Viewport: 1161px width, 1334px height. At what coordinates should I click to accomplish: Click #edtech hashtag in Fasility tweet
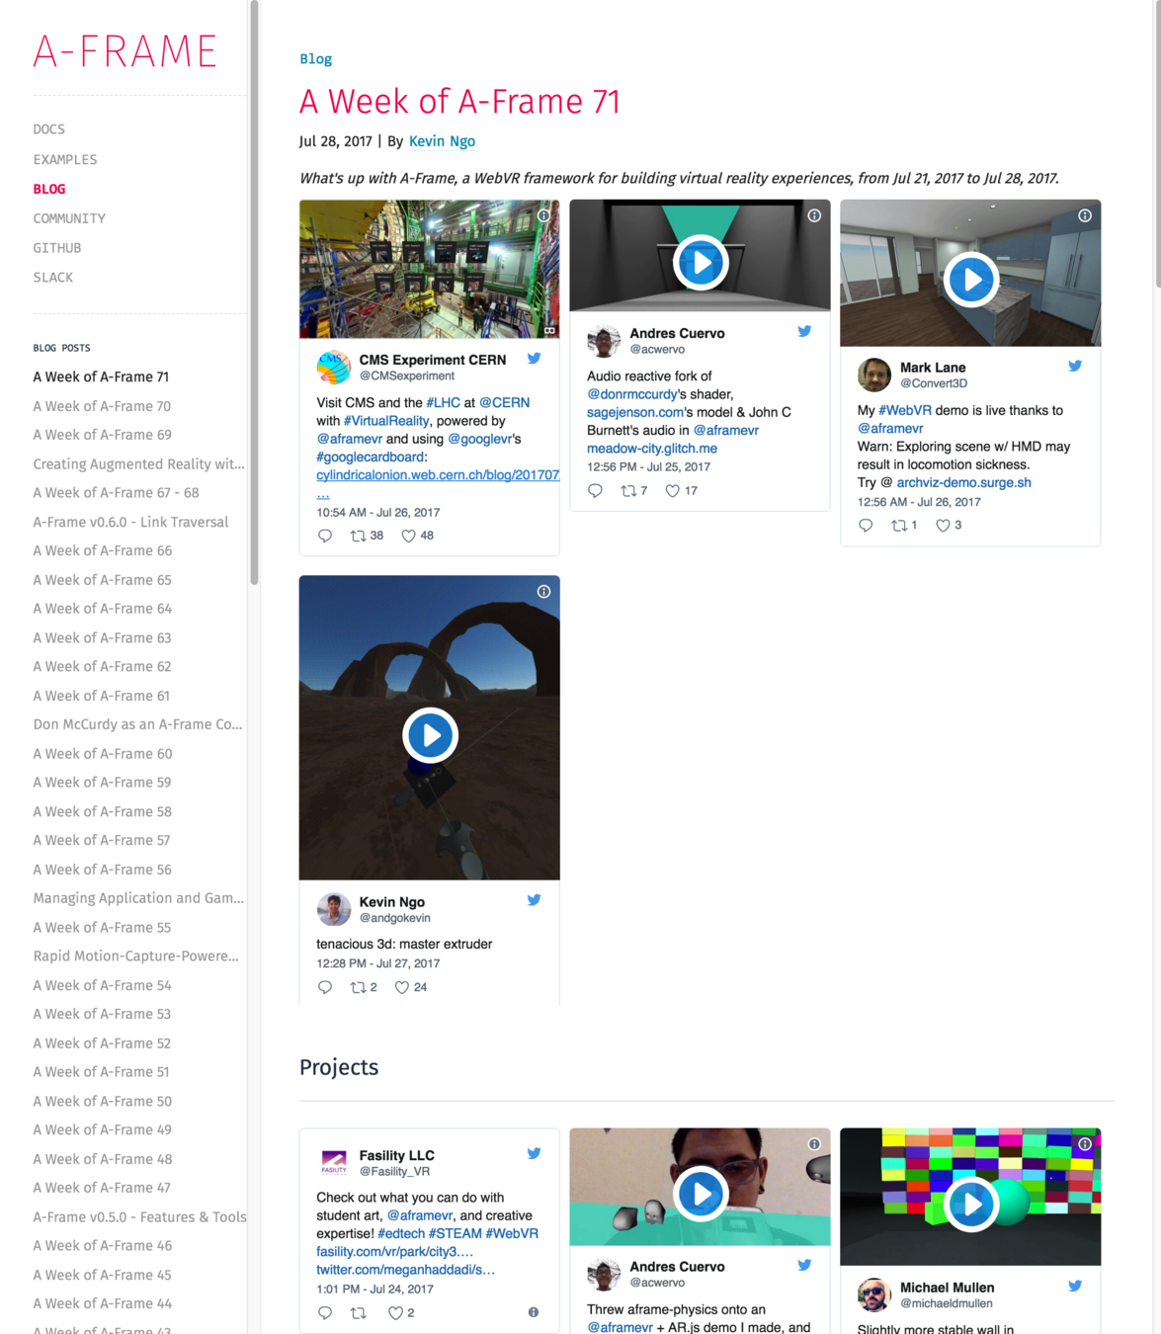tap(401, 1233)
